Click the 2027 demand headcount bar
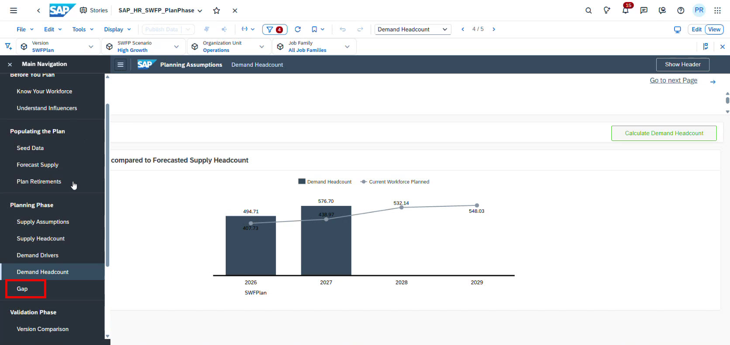This screenshot has width=730, height=345. pyautogui.click(x=326, y=244)
